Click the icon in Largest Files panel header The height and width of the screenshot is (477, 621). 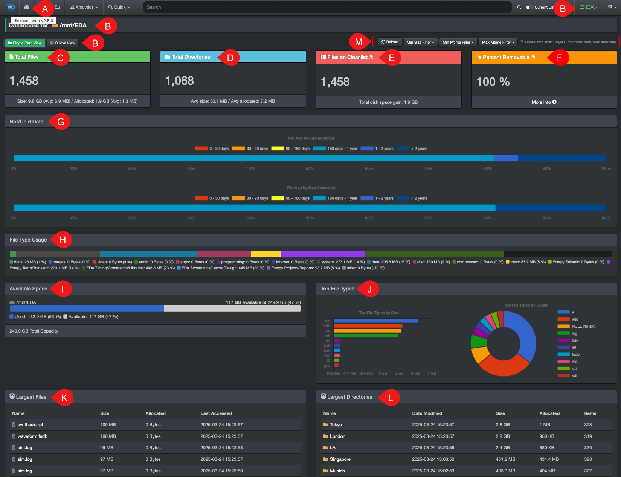[x=12, y=396]
